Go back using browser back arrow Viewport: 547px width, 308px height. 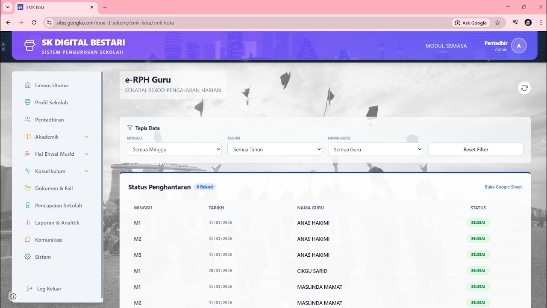click(8, 23)
